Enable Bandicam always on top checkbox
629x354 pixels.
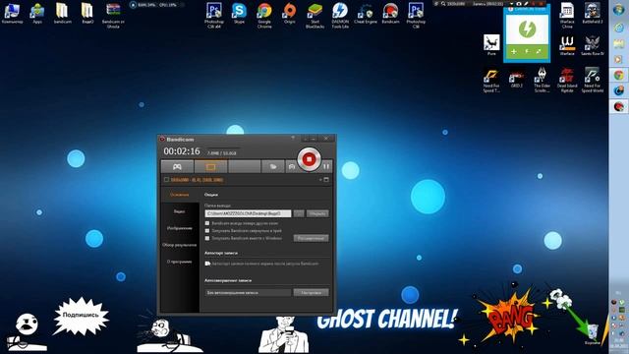tap(207, 223)
